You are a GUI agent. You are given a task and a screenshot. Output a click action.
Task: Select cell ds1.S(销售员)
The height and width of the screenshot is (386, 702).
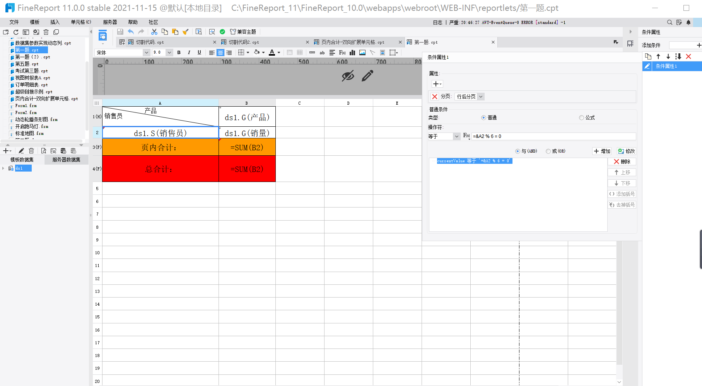160,133
